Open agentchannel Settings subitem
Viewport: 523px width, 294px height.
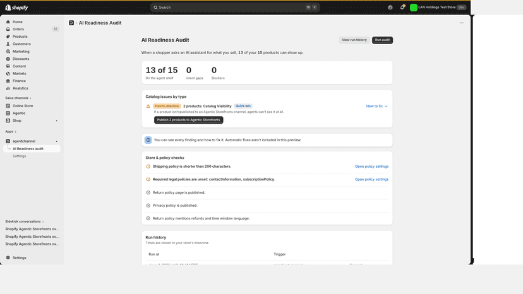(20, 156)
